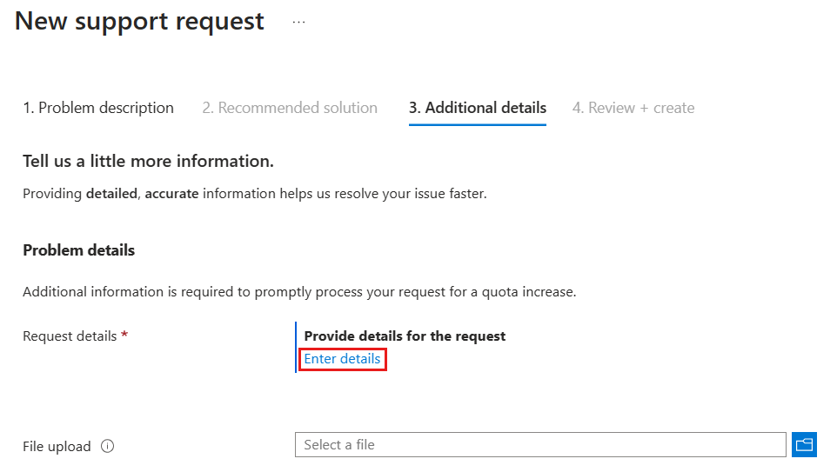Click the New support request page title
This screenshot has height=472, width=837.
tap(139, 21)
